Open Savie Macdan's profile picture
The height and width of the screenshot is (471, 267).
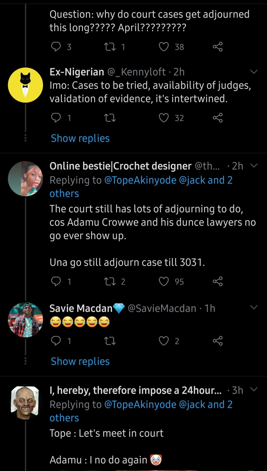(26, 319)
